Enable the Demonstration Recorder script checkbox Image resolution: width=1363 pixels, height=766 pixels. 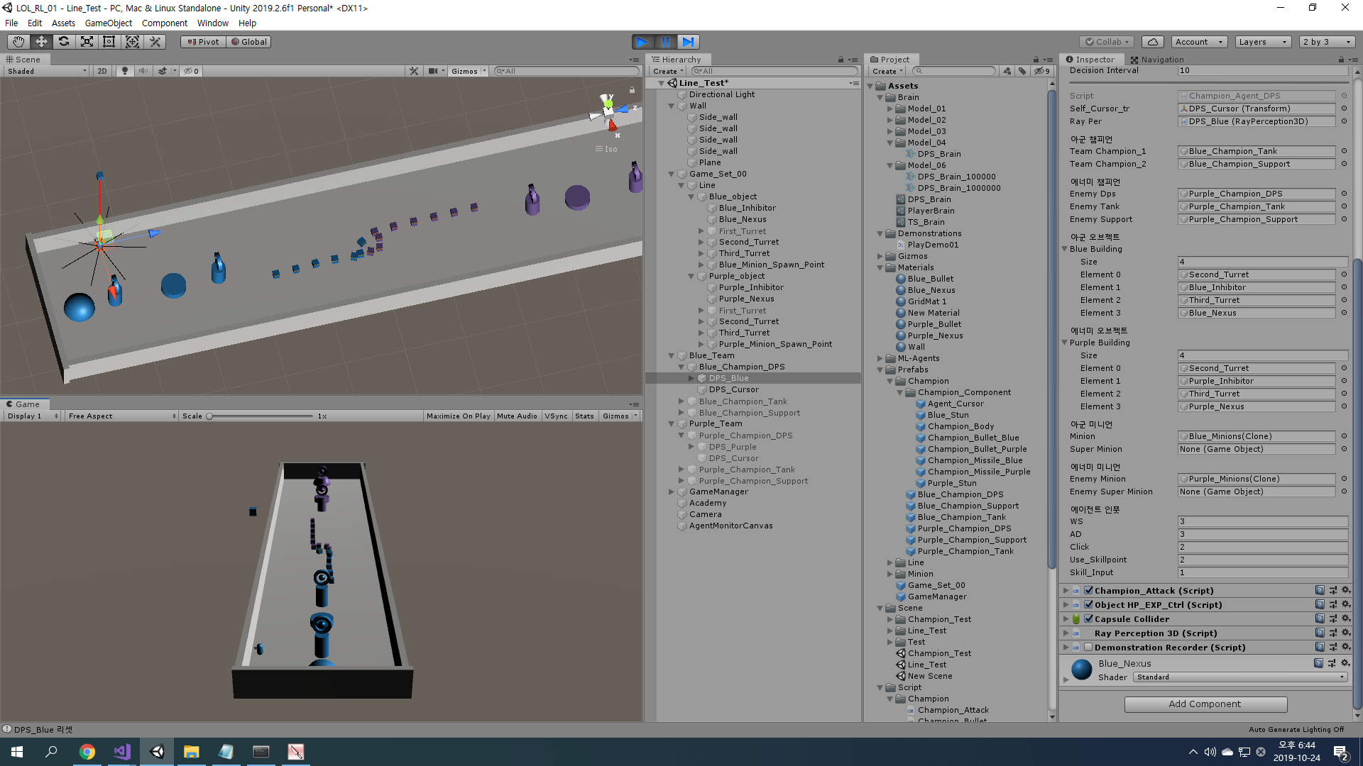click(1088, 647)
